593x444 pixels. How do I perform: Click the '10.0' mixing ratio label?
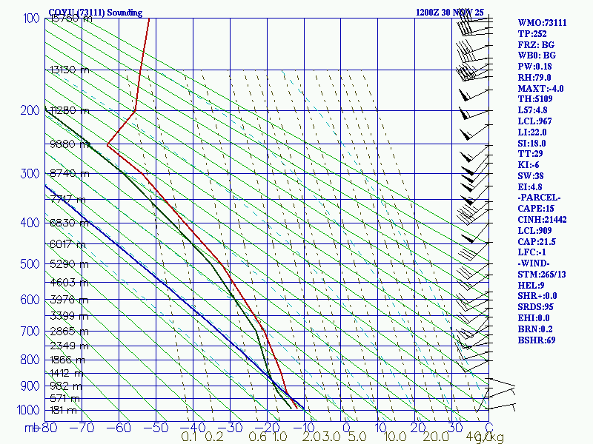point(395,437)
